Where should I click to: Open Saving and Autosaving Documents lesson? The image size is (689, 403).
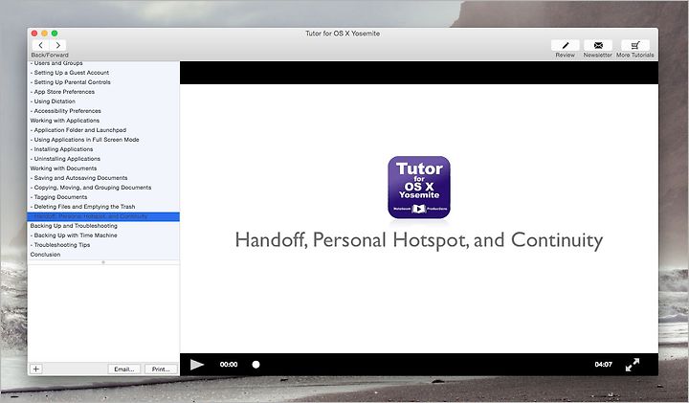click(103, 178)
